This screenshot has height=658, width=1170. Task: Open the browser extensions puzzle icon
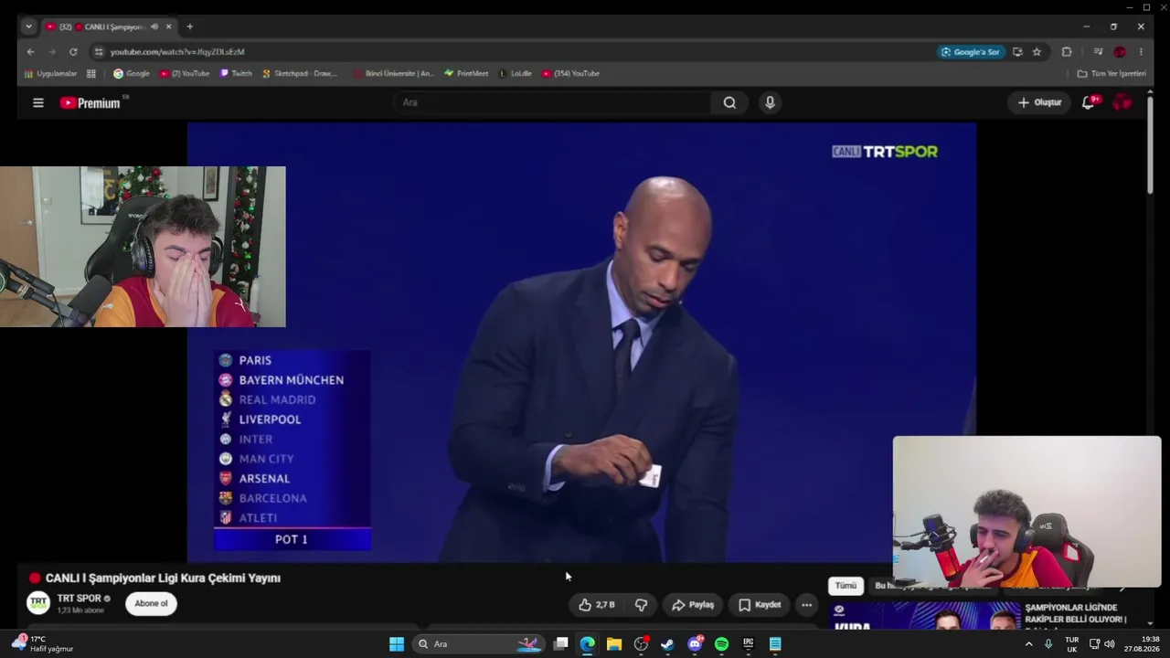tap(1067, 52)
